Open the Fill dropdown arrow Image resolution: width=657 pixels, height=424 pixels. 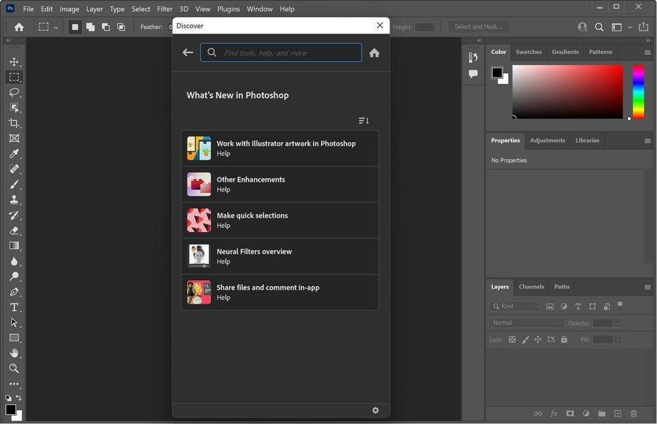(x=617, y=340)
